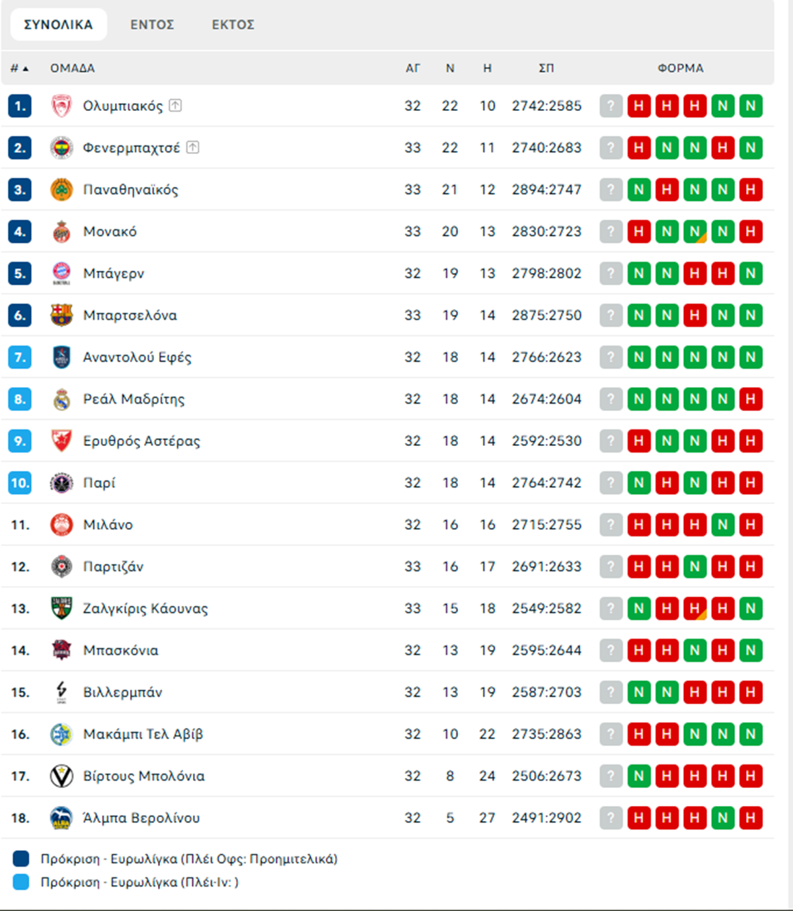
Task: Sort standings by ΑΓ column header
Action: point(412,68)
